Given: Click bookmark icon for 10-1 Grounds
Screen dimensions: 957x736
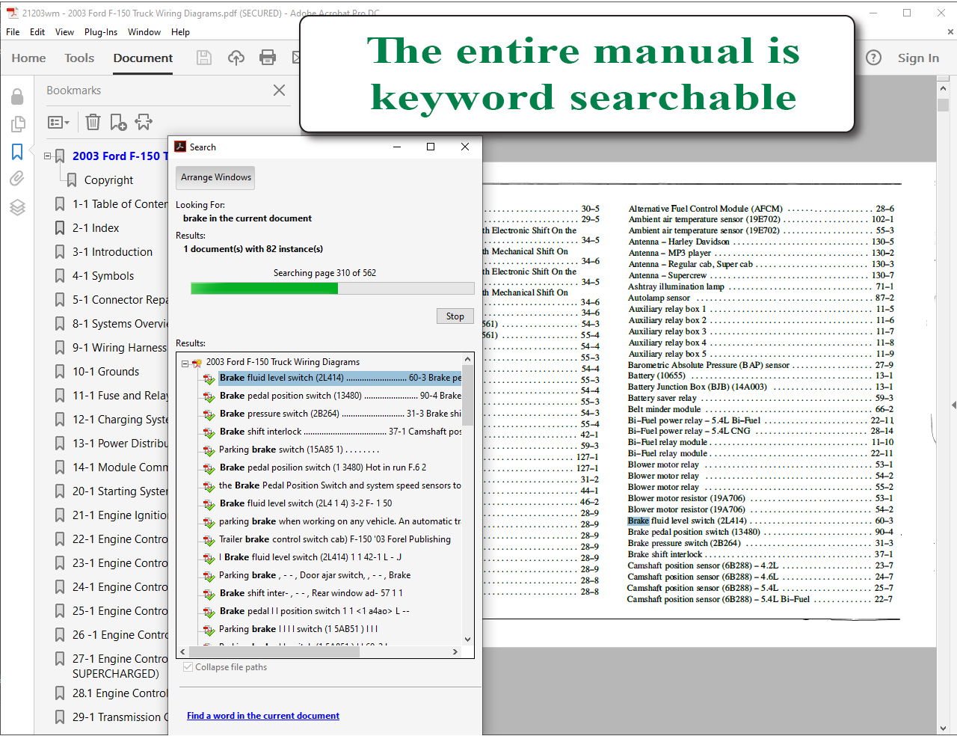Looking at the screenshot, I should tap(60, 372).
